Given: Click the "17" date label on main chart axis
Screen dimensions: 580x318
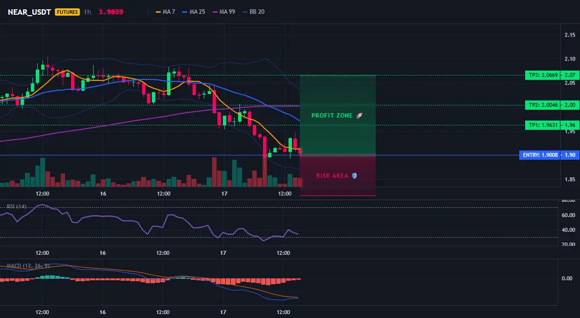Looking at the screenshot, I should point(224,194).
